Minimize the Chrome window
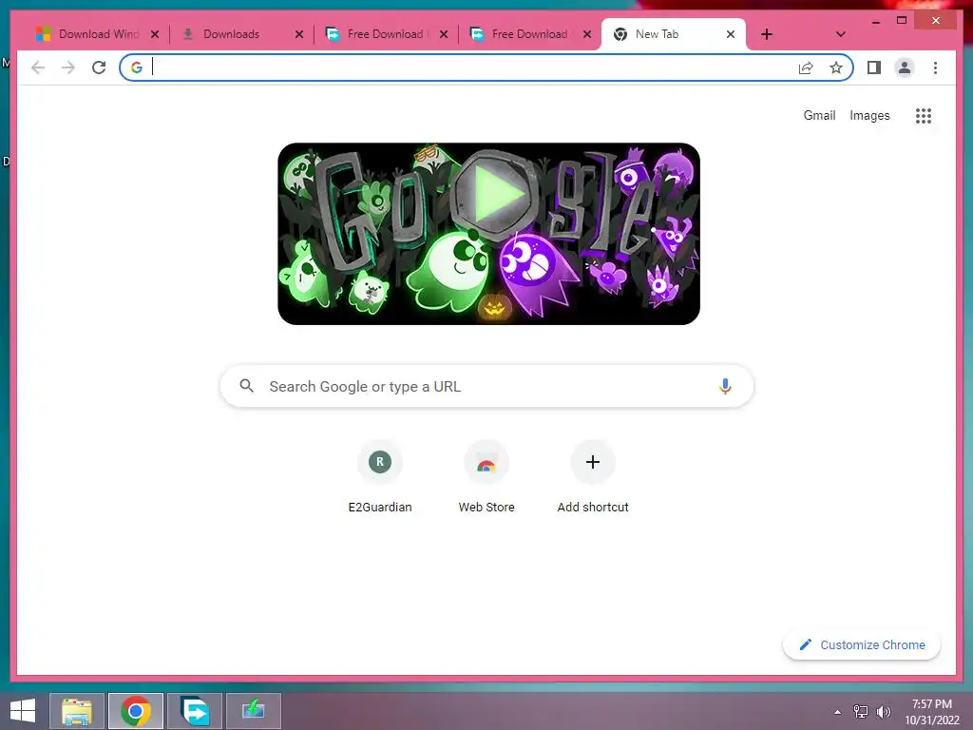The image size is (973, 730). pyautogui.click(x=875, y=21)
